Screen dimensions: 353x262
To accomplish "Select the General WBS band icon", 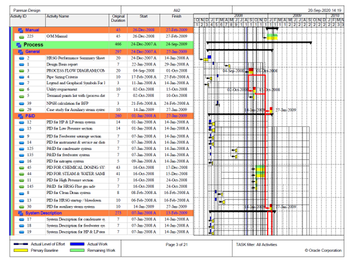I will (21, 52).
